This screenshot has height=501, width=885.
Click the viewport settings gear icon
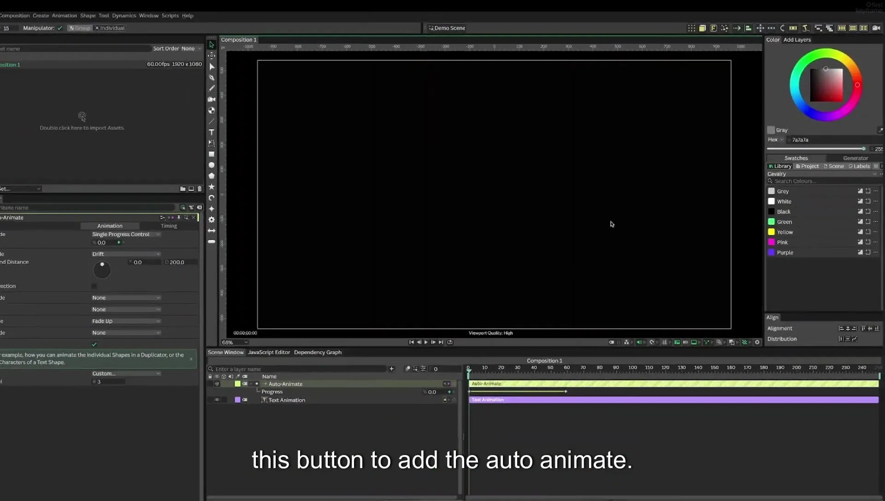tap(757, 342)
